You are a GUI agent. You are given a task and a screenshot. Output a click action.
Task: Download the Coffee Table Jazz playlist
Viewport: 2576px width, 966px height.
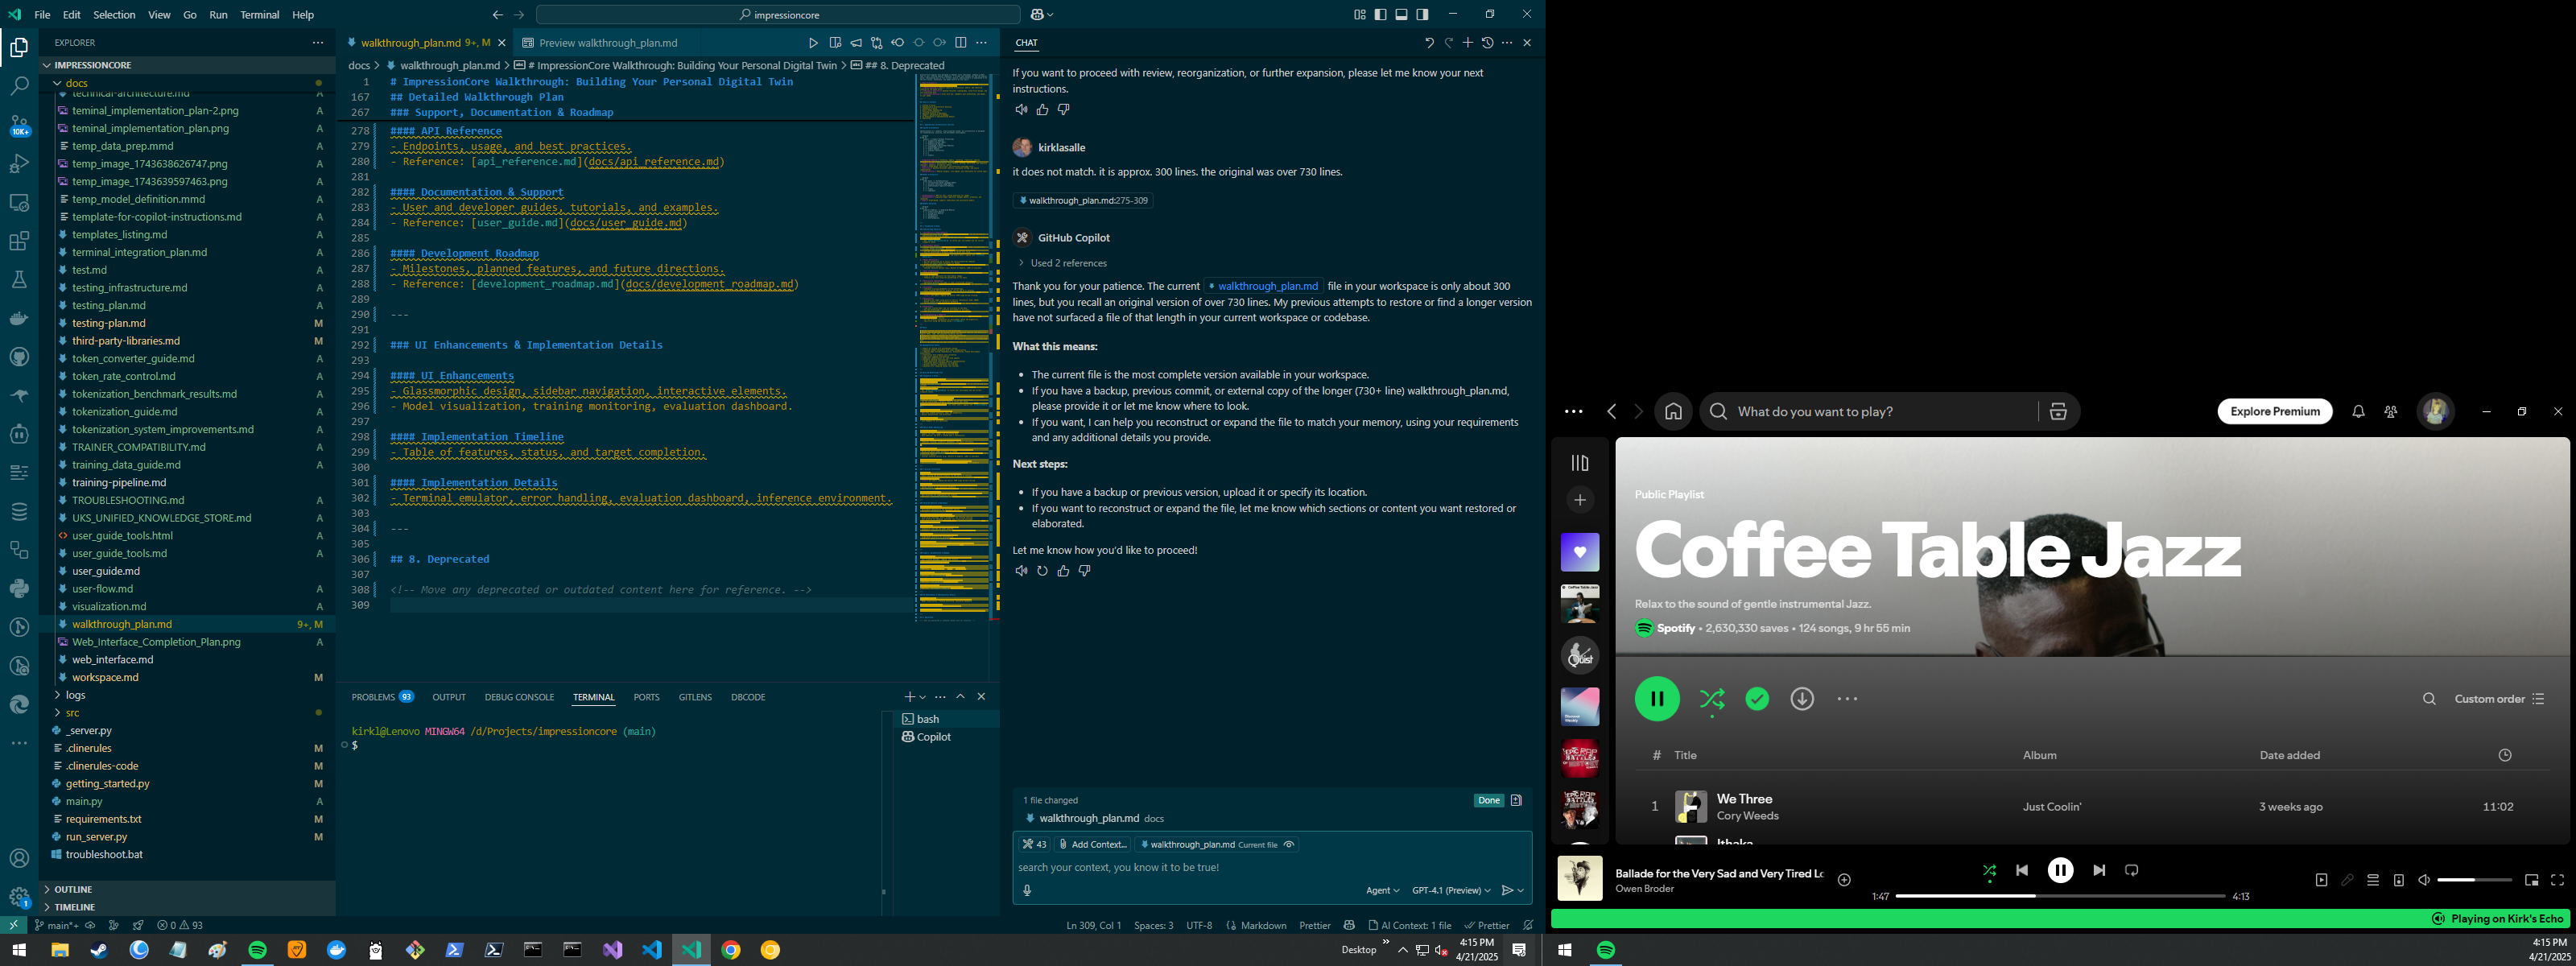tap(1802, 699)
